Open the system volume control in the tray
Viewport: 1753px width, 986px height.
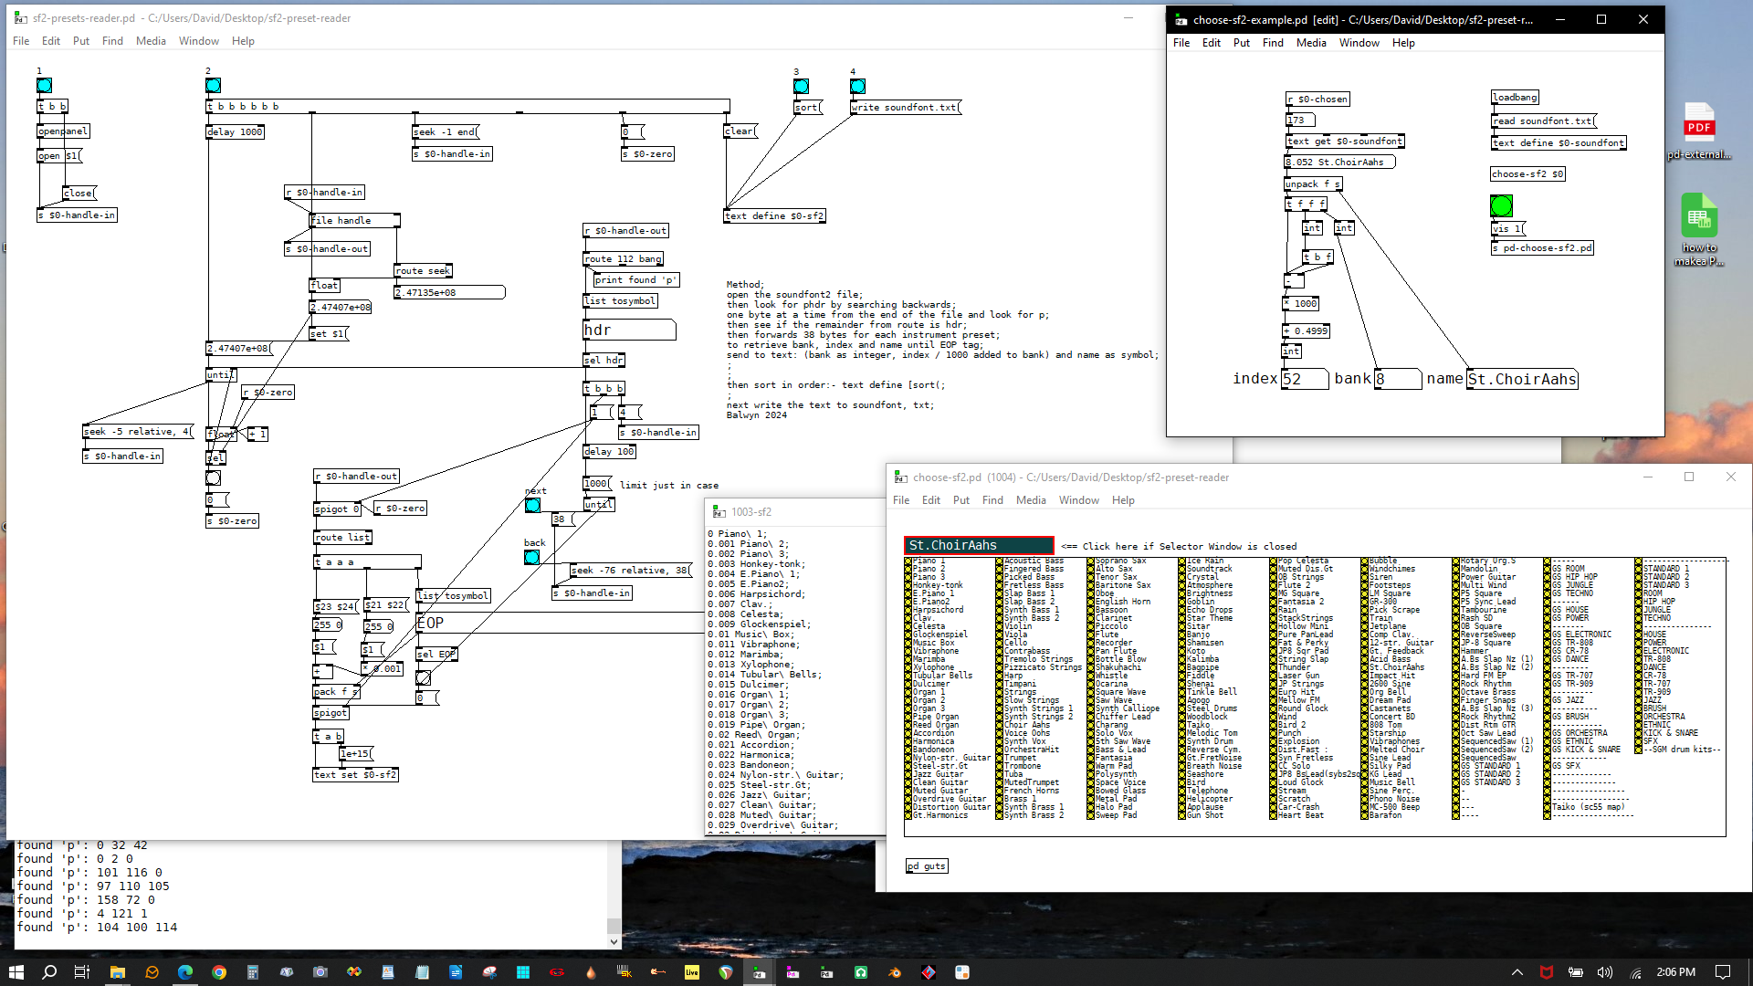pyautogui.click(x=1604, y=972)
